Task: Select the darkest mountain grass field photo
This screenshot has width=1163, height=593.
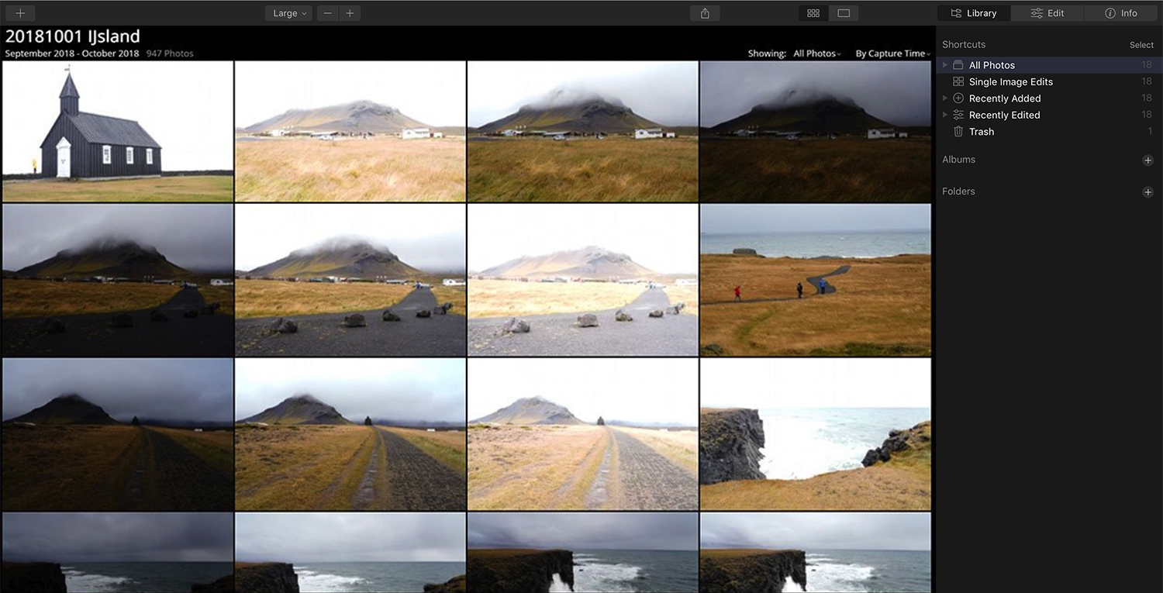Action: point(816,131)
